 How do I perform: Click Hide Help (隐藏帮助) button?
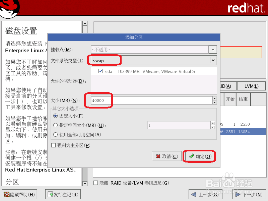(19, 195)
